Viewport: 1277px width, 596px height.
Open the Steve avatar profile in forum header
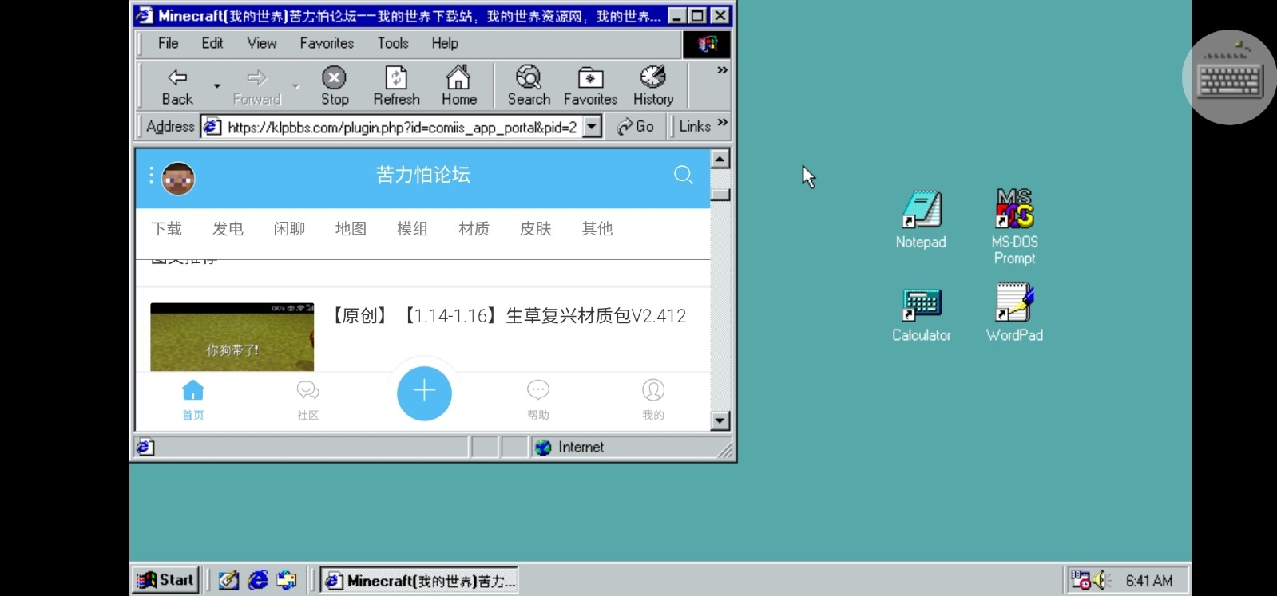point(178,178)
